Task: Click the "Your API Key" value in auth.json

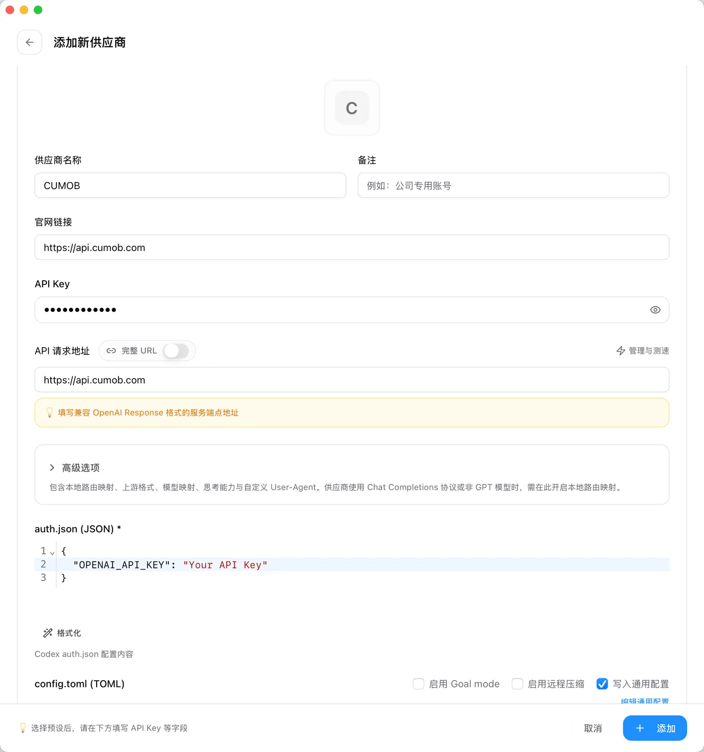Action: tap(225, 565)
